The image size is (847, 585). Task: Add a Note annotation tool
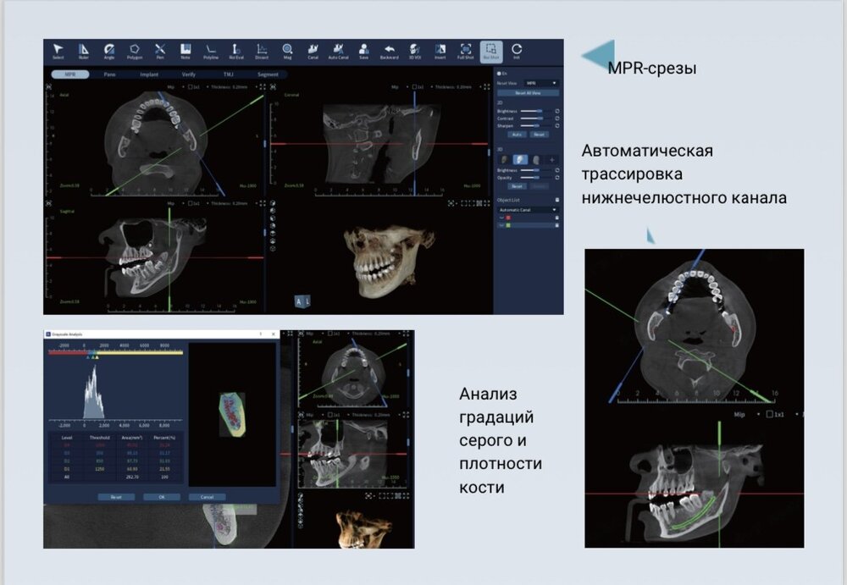[185, 52]
